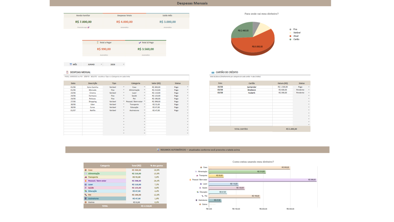
Task: Click the orange Anual legend marker
Action: click(290, 36)
